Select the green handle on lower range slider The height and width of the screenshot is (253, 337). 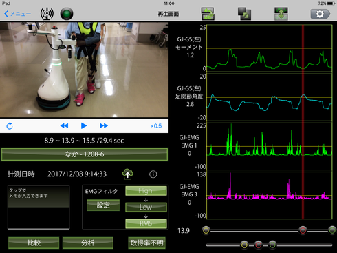coord(272,245)
